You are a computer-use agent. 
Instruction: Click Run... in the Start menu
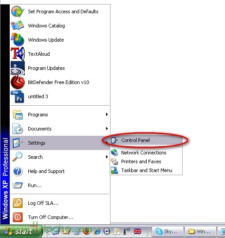[x=60, y=185]
